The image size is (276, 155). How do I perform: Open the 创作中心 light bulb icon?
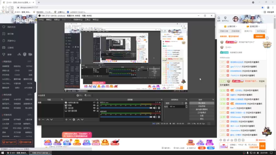click(225, 18)
